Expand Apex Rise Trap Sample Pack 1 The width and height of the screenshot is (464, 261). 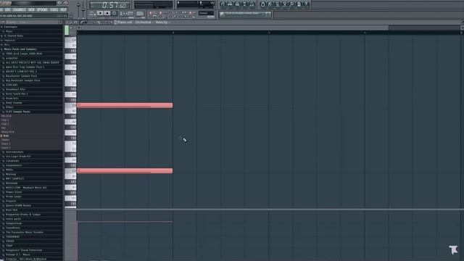tap(25, 67)
